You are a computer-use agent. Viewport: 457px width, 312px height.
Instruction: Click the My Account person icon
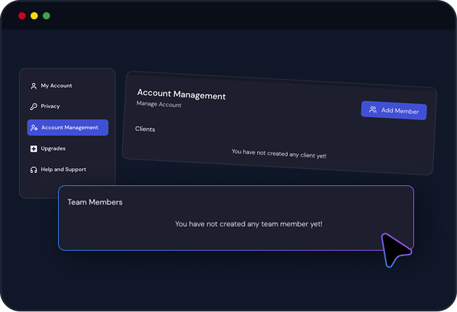pyautogui.click(x=34, y=86)
